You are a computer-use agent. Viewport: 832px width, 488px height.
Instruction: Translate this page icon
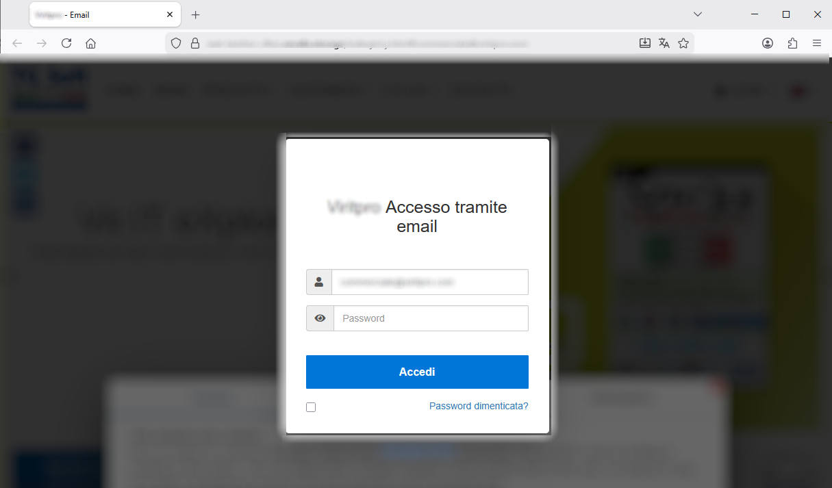(664, 43)
